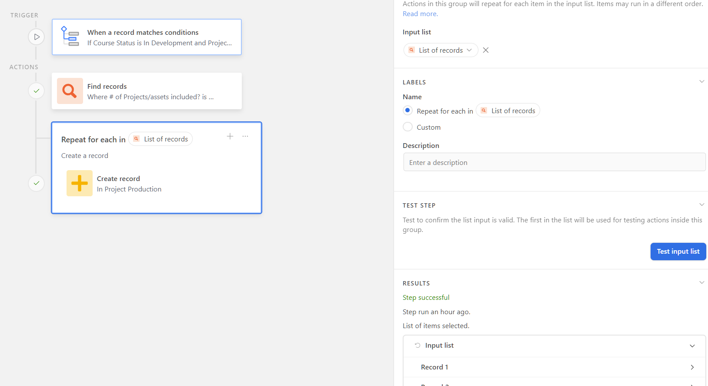Image resolution: width=708 pixels, height=386 pixels.
Task: Collapse the LABELS section
Action: 701,82
